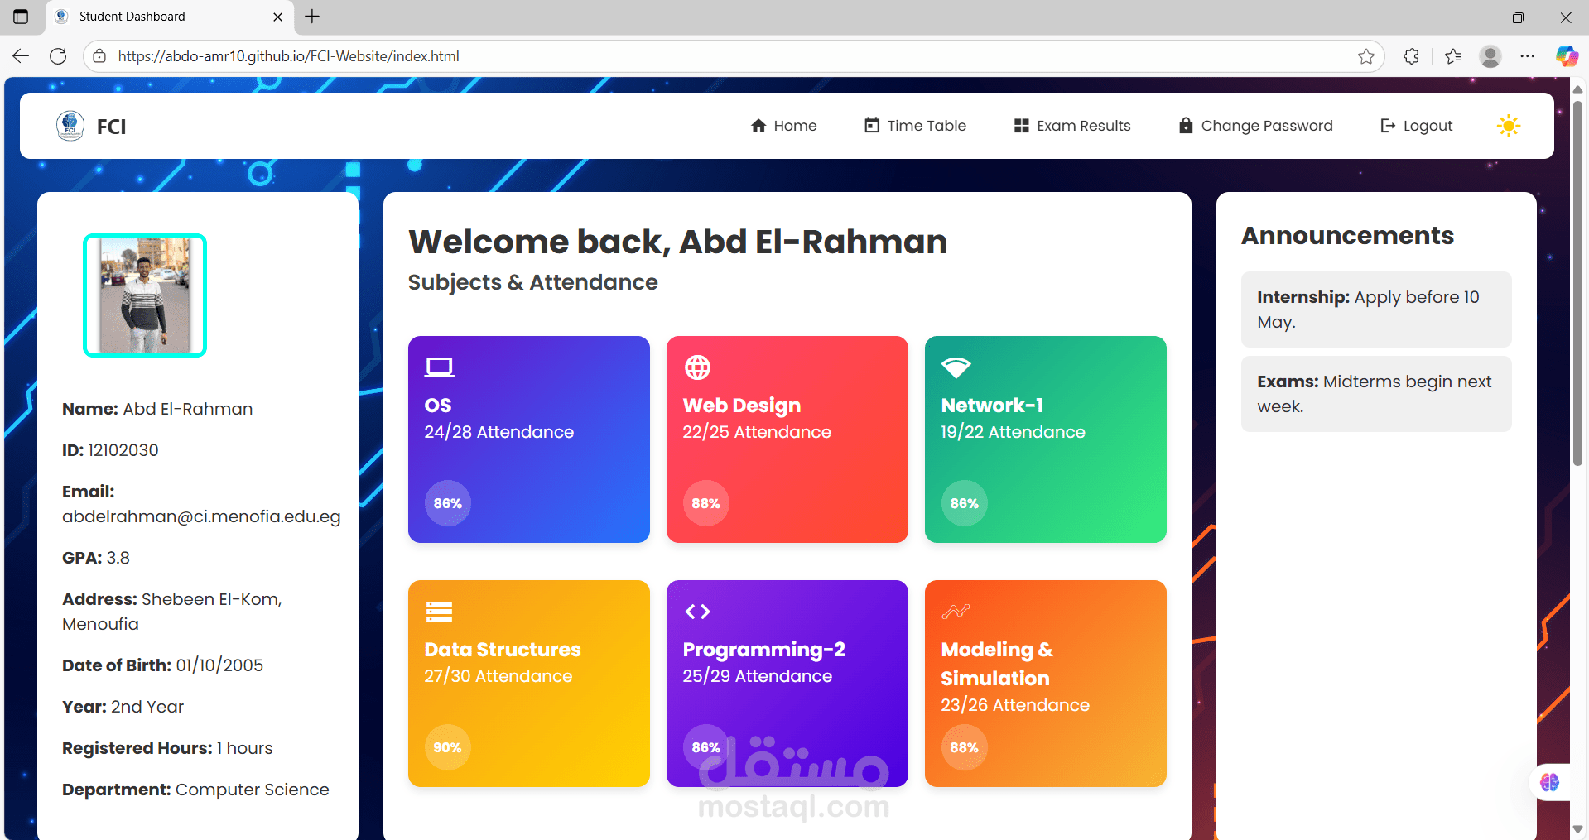This screenshot has width=1589, height=840.
Task: Select the Student Dashboard tab
Action: tap(168, 17)
